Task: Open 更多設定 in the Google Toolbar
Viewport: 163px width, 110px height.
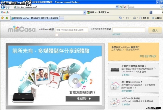Action: pyautogui.click(x=103, y=12)
